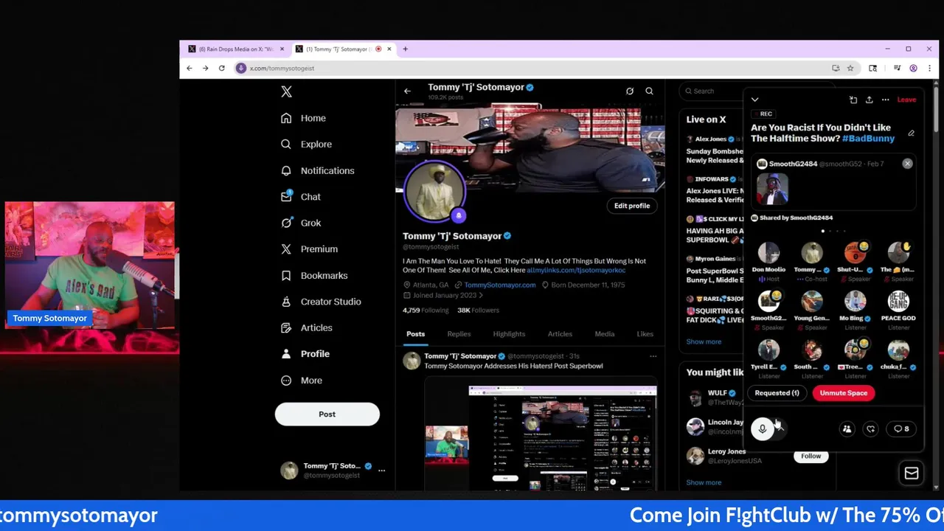Open the Space comments button showing 8
The width and height of the screenshot is (944, 531).
coord(902,428)
